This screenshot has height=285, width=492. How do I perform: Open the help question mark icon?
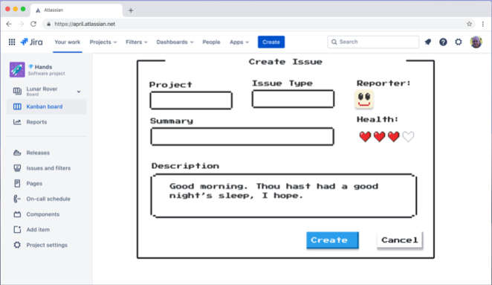(443, 42)
